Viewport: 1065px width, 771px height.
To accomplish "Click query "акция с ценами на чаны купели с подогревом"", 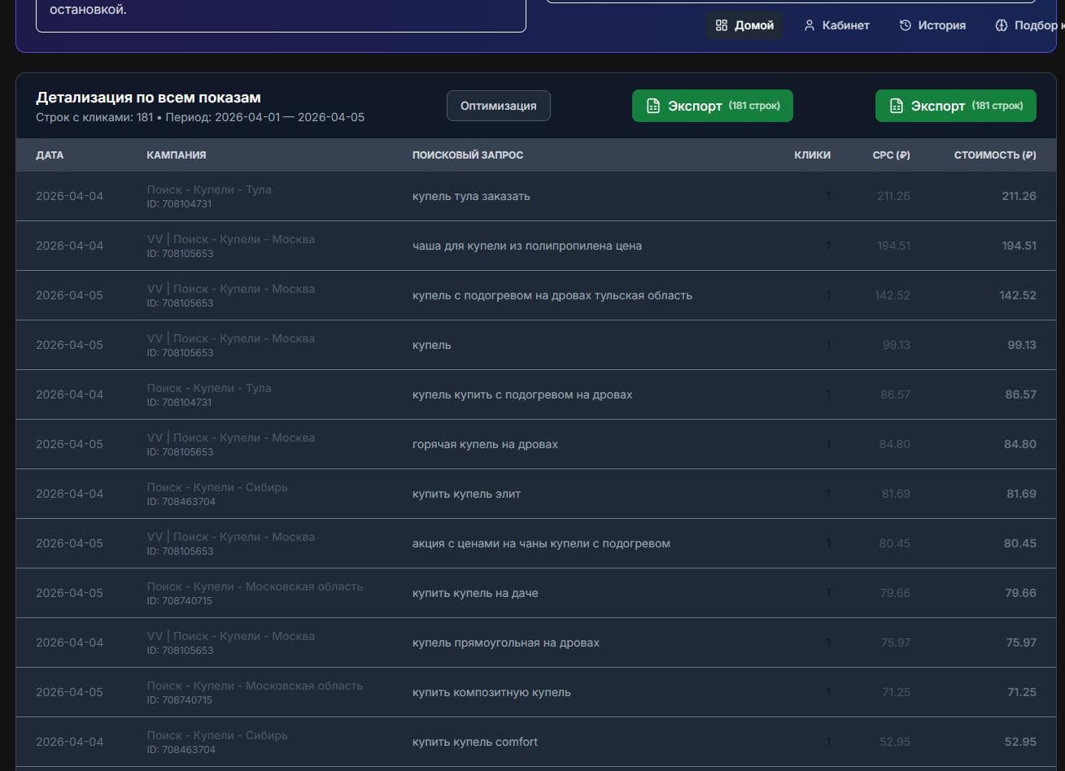I will point(541,543).
